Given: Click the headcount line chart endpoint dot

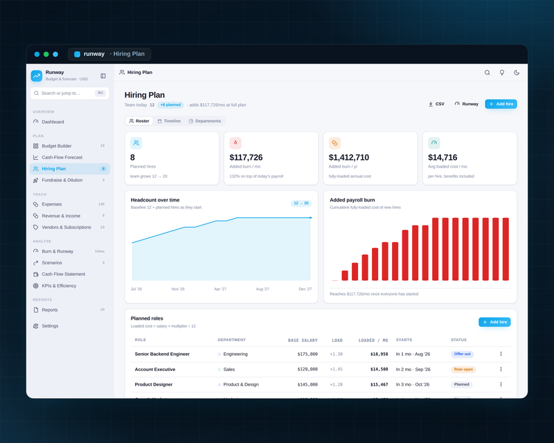Looking at the screenshot, I should pos(310,217).
